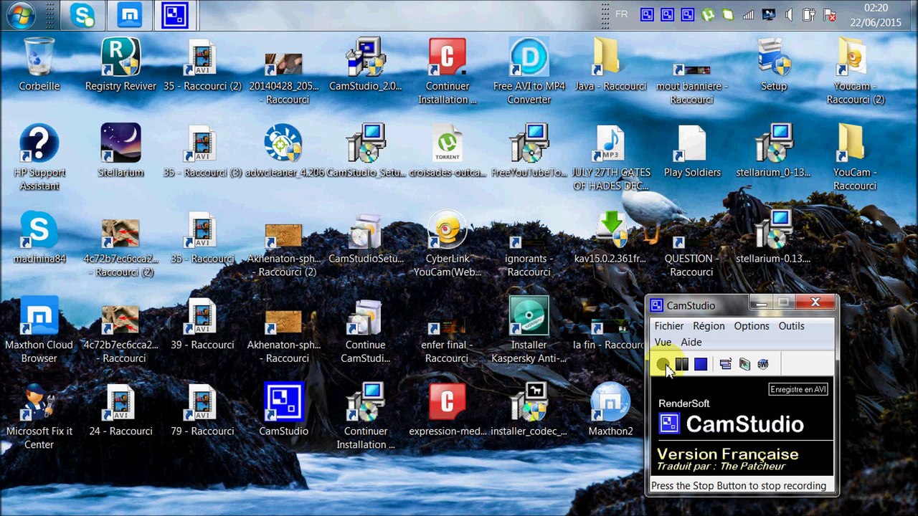This screenshot has height=516, width=918.
Task: Open the network signal tray icon
Action: tap(749, 14)
